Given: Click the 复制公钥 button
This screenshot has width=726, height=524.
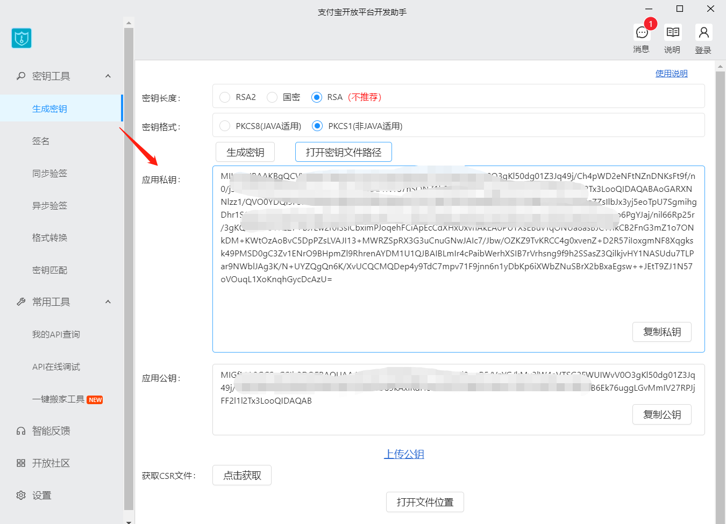Looking at the screenshot, I should [x=662, y=415].
